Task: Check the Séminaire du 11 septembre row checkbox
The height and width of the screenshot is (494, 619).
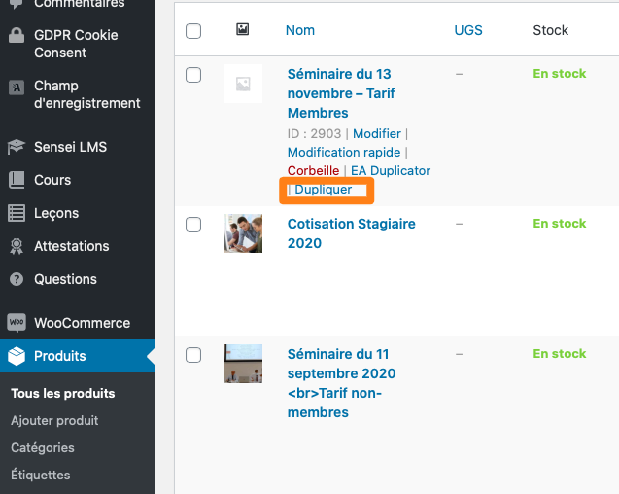Action: tap(193, 355)
